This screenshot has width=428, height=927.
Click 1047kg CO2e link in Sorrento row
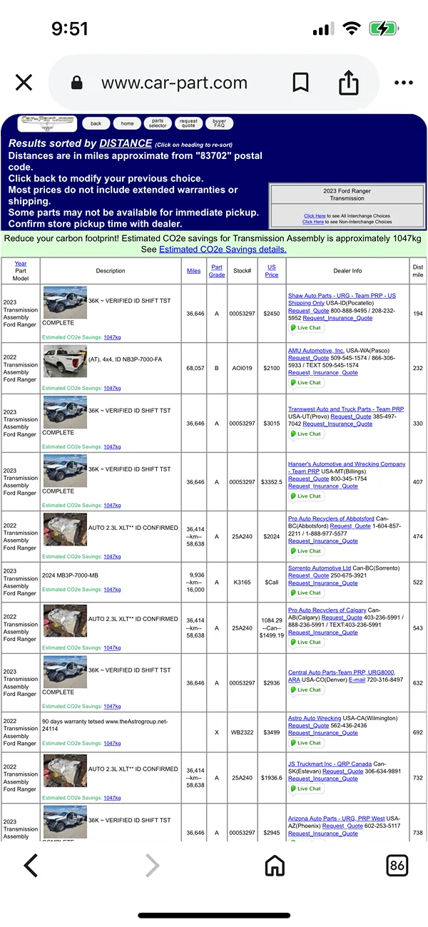coord(112,590)
